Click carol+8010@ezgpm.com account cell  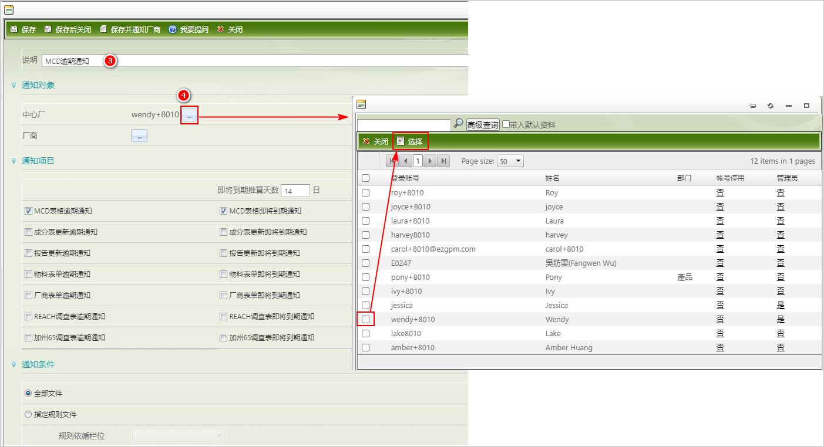(x=433, y=249)
